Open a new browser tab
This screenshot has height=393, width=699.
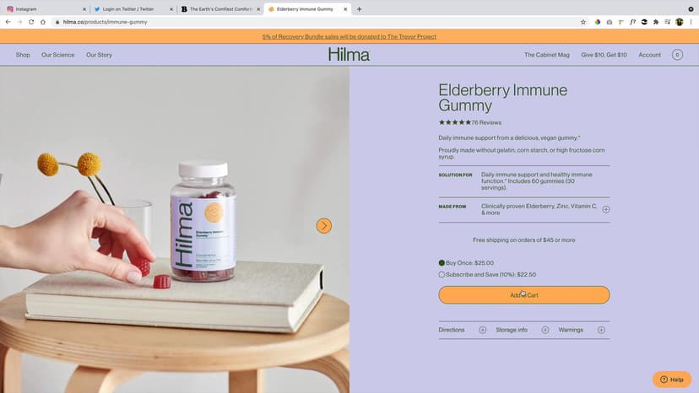[x=359, y=9]
